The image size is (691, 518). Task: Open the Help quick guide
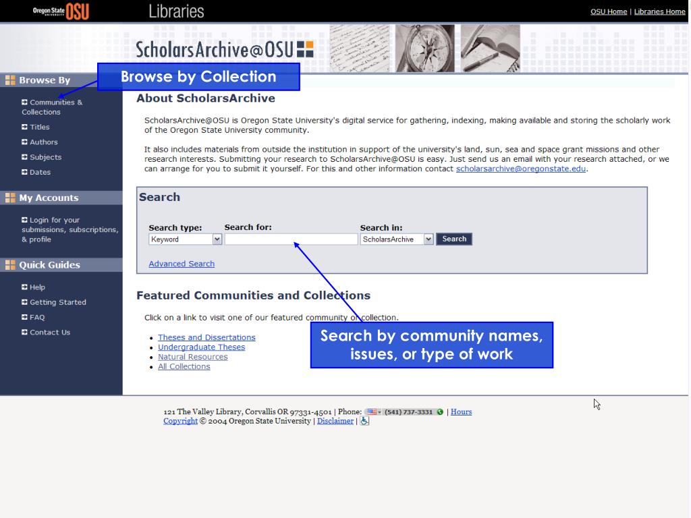[37, 287]
